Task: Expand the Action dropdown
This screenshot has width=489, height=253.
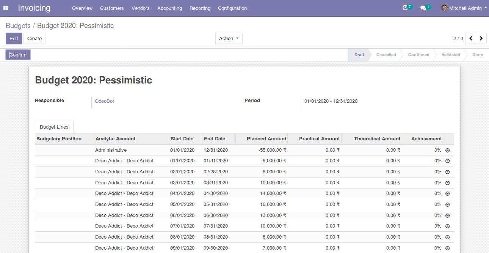Action: pos(229,38)
